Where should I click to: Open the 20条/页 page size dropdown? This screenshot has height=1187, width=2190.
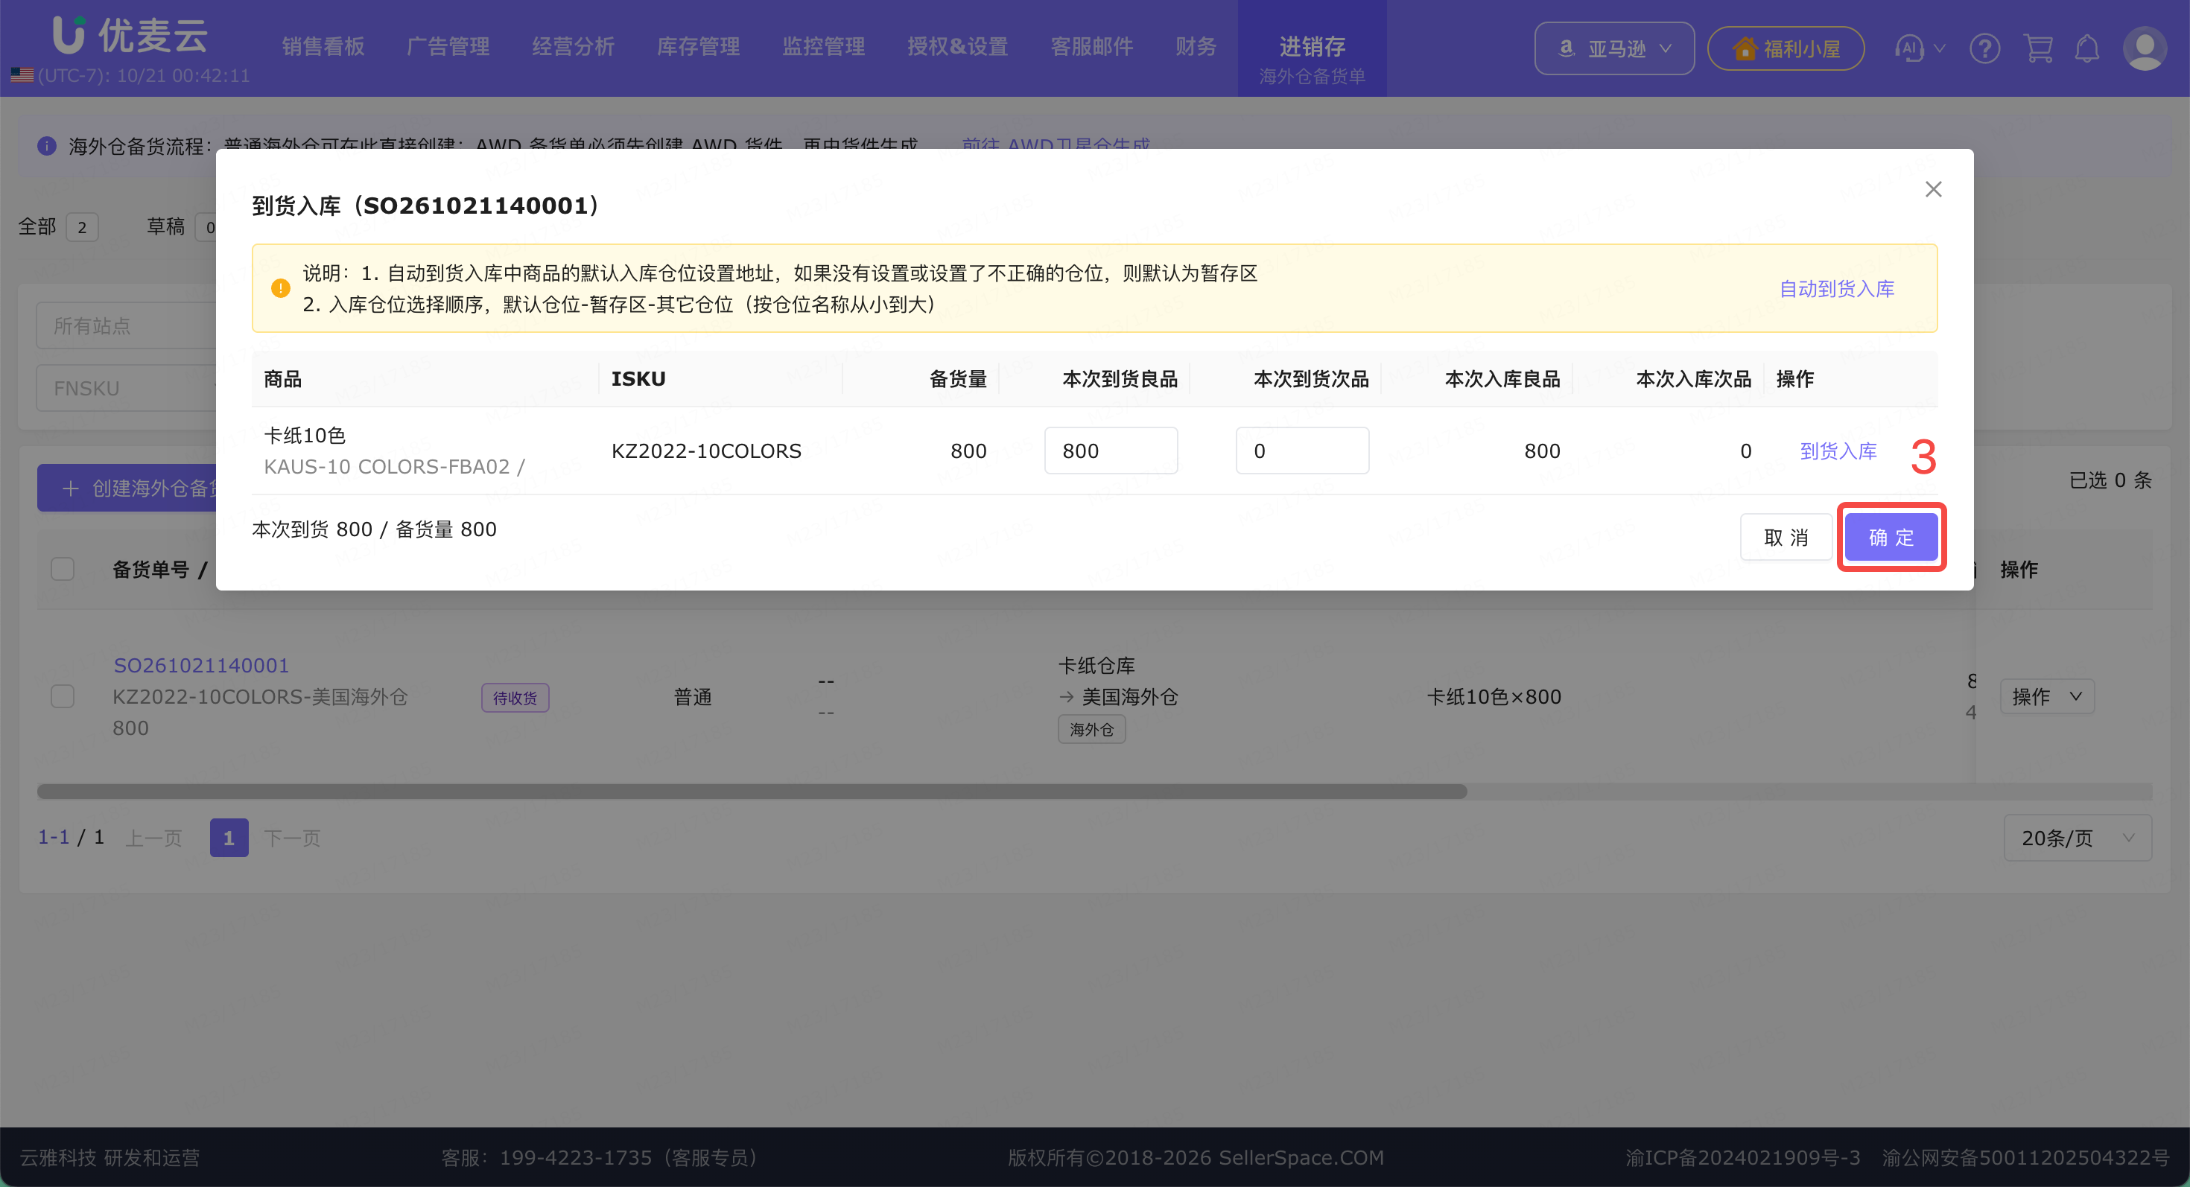pos(2077,838)
